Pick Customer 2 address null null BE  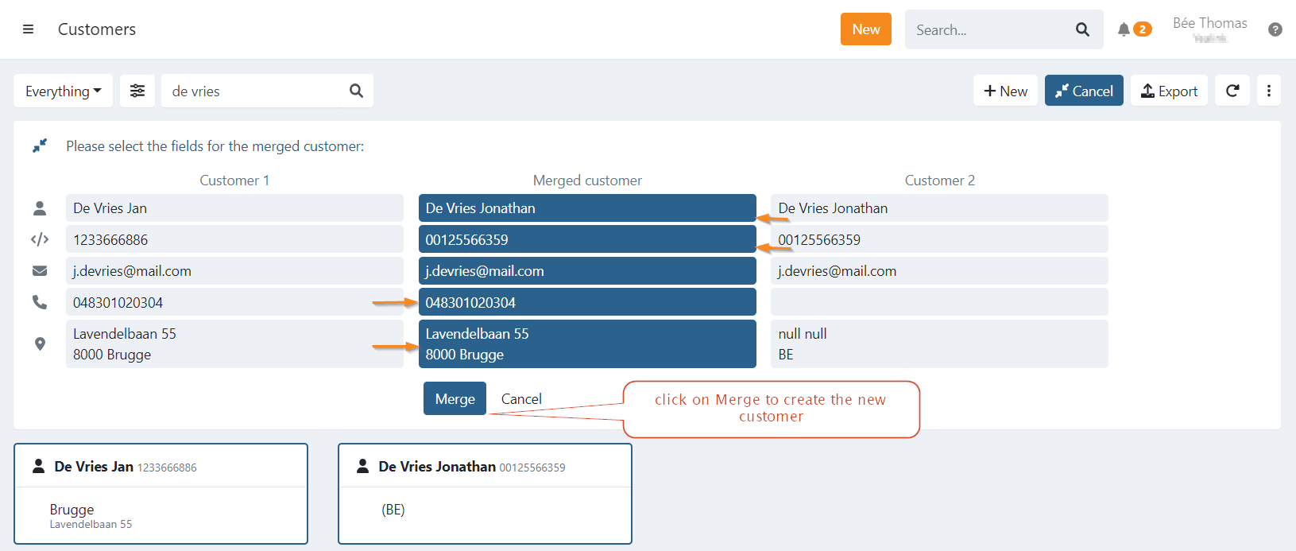coord(938,343)
